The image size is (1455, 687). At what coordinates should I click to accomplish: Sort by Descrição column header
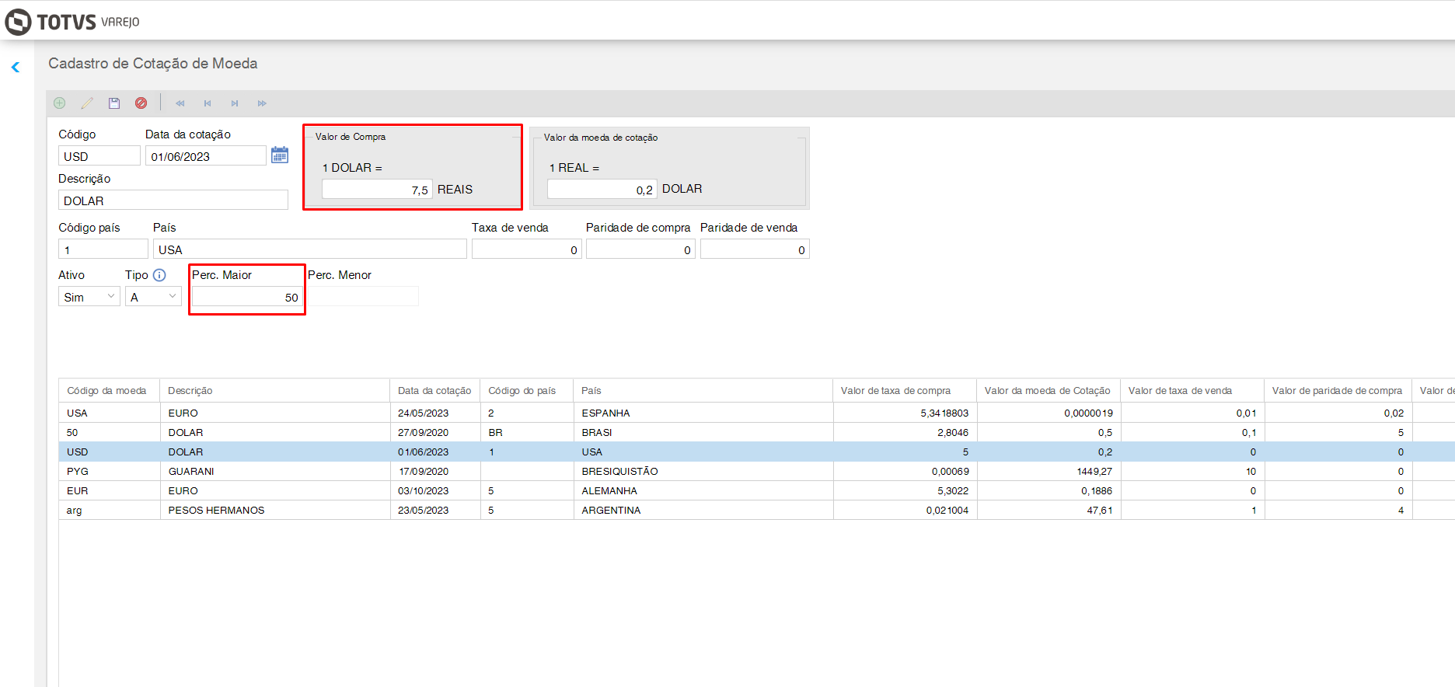tap(275, 391)
